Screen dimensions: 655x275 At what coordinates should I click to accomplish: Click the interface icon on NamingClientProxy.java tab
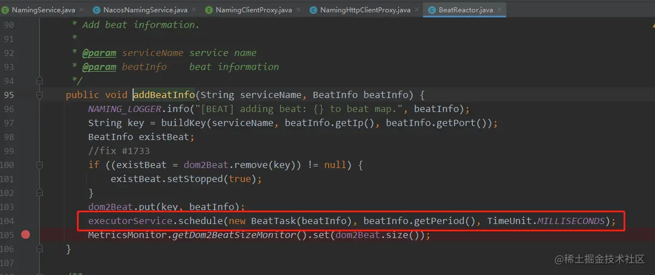click(208, 10)
